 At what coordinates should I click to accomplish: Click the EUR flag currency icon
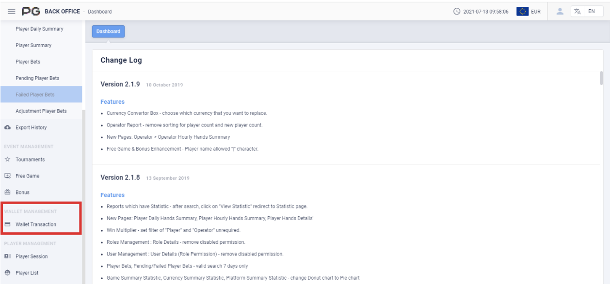click(522, 12)
